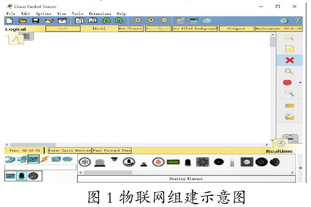Click the green info icon
Viewport: 311px width, 207px height.
pos(284,21)
